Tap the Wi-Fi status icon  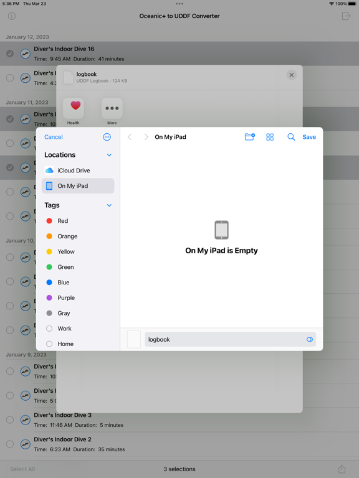[332, 4]
